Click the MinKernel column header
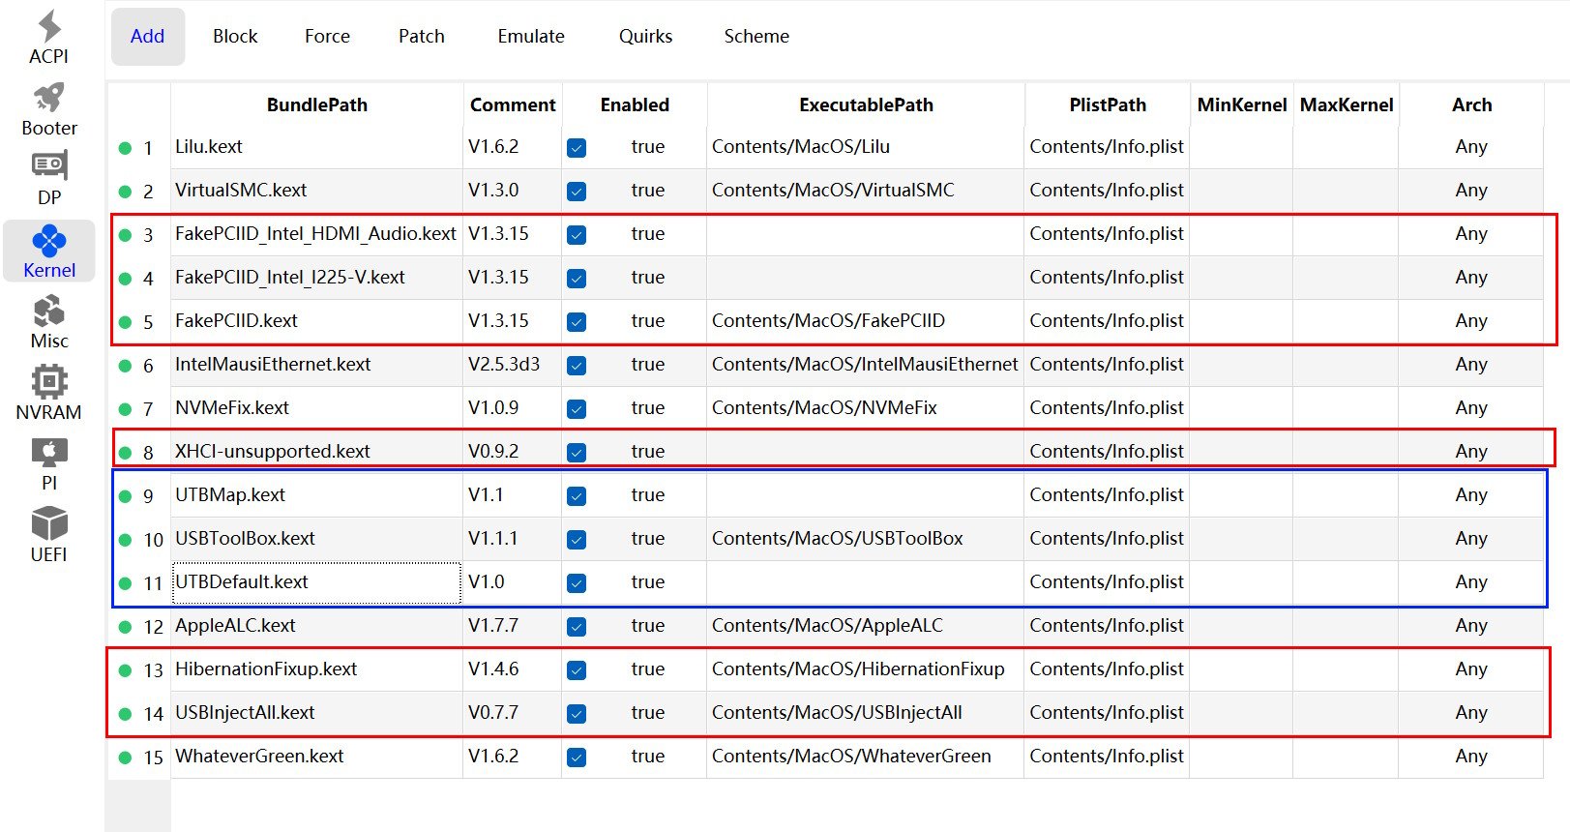The width and height of the screenshot is (1570, 832). [1241, 105]
